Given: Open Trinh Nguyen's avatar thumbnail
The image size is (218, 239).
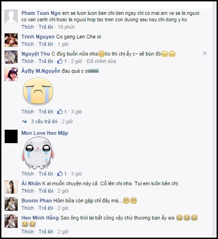Looking at the screenshot, I should tap(11, 40).
